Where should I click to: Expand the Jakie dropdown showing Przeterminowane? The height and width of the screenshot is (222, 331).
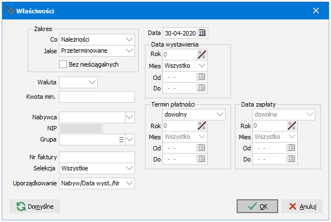[x=97, y=51]
